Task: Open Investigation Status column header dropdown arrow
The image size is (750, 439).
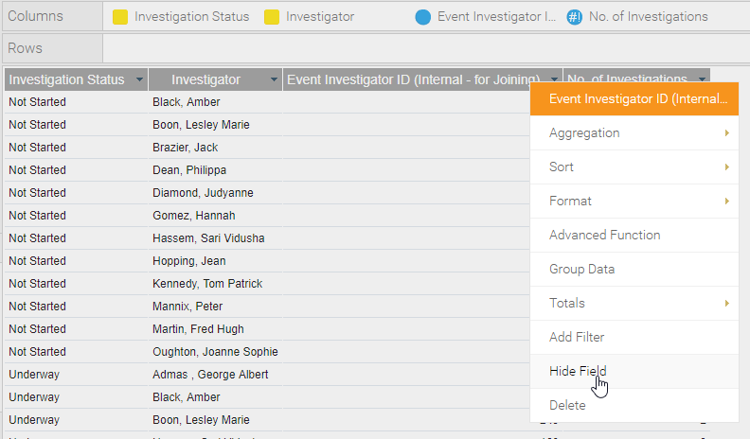Action: (139, 79)
